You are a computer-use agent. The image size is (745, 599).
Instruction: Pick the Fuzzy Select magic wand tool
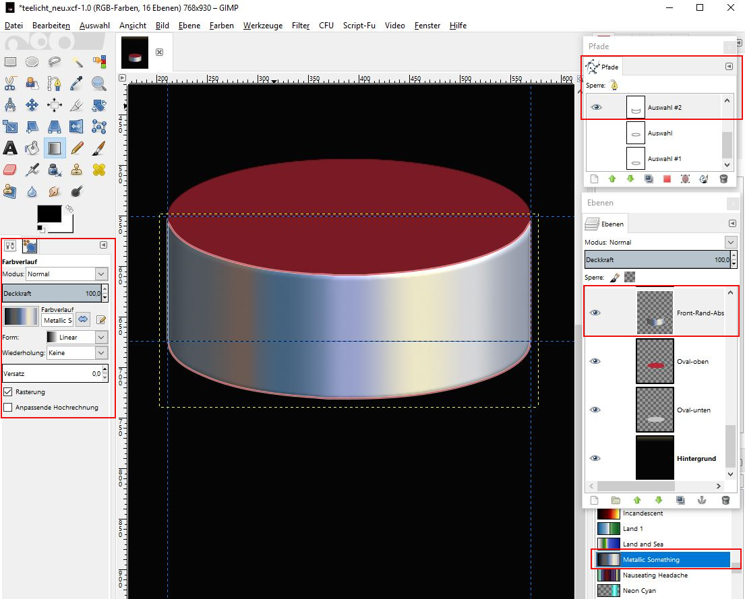click(77, 62)
